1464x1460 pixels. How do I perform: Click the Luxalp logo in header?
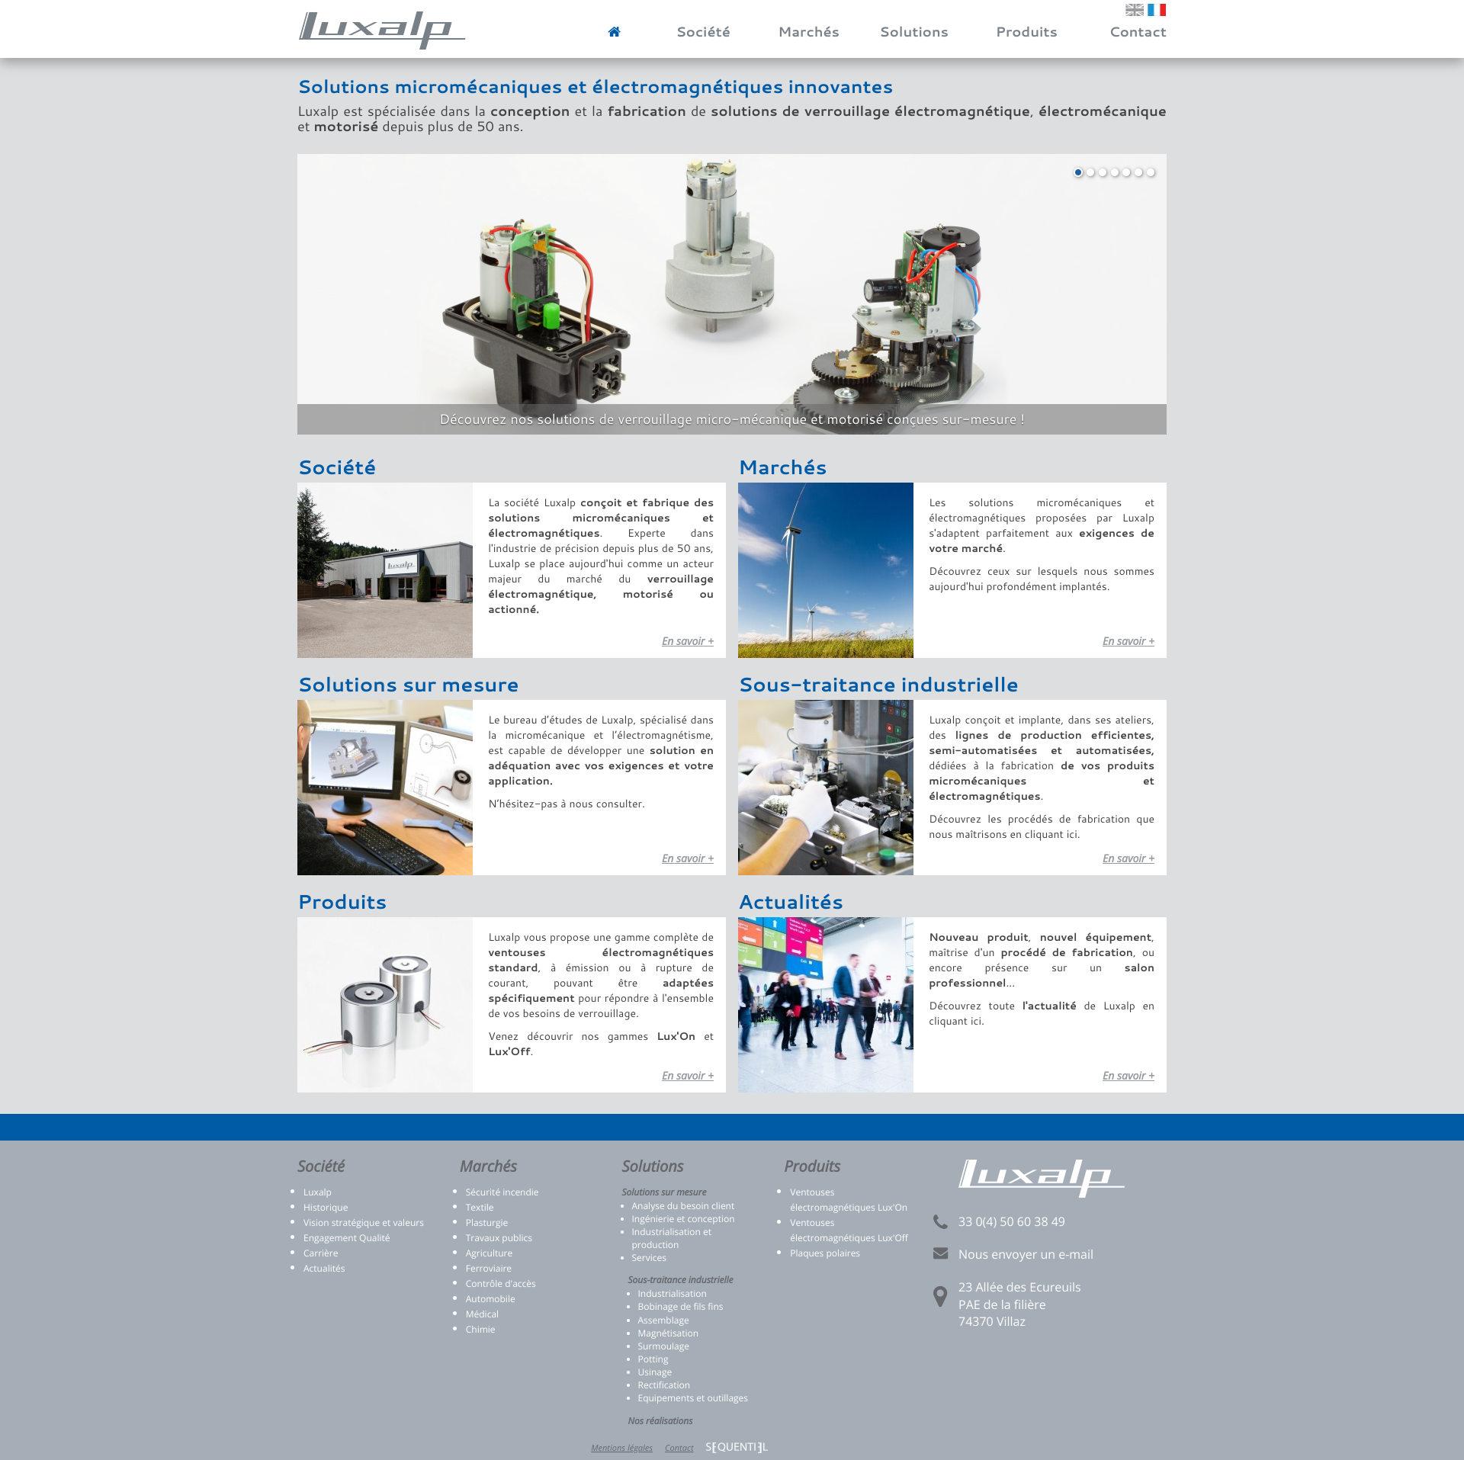point(381,30)
